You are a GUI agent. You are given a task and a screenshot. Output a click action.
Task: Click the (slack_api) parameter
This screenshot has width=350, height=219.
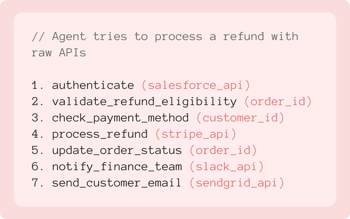226,167
